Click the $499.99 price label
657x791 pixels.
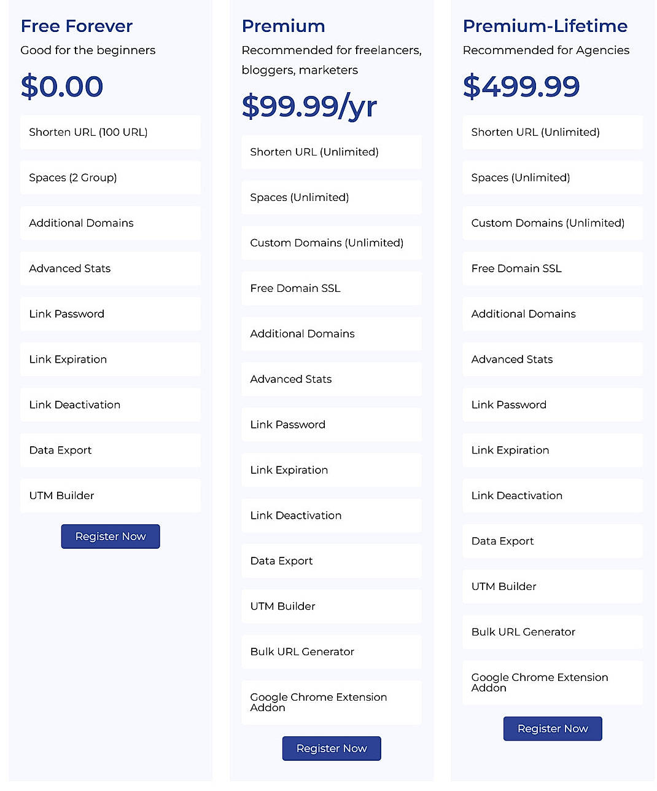point(521,87)
